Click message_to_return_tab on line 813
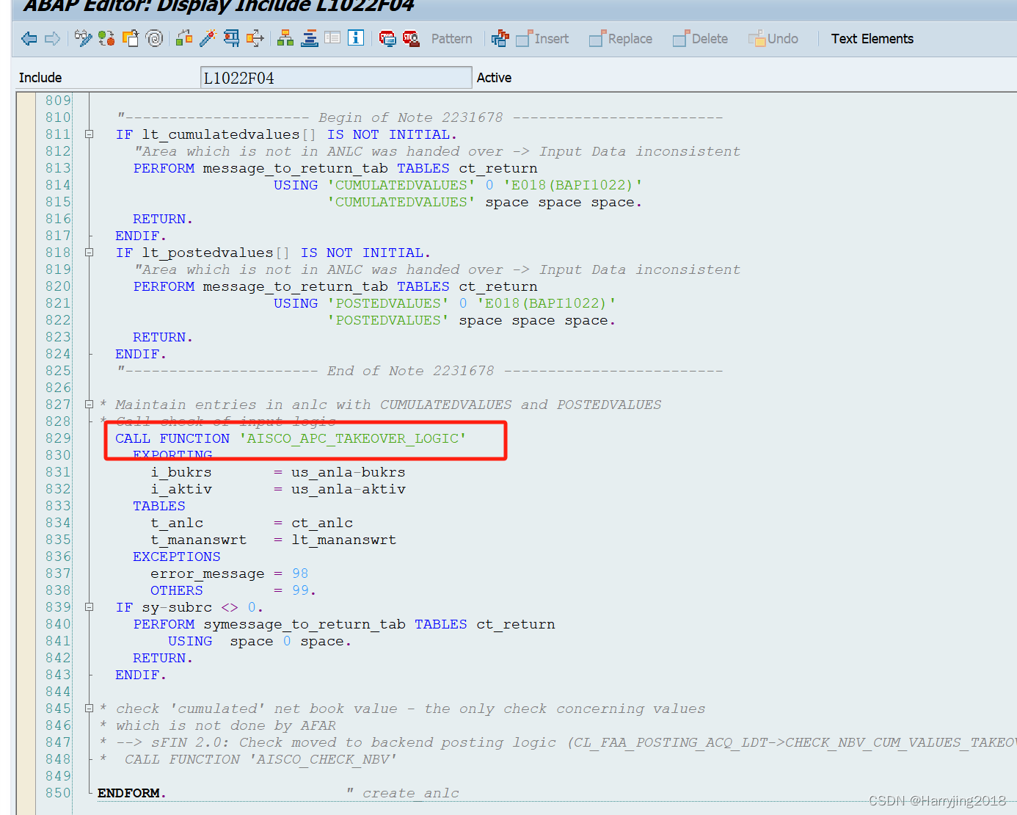 [x=295, y=168]
